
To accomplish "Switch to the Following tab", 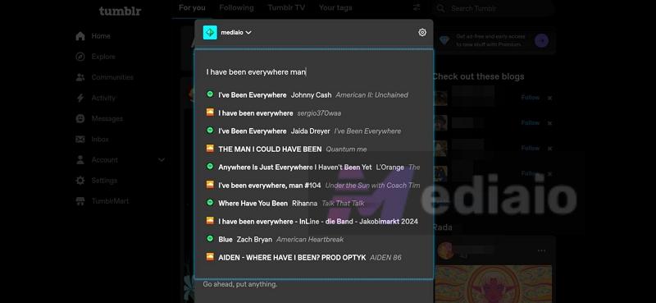I will point(236,7).
